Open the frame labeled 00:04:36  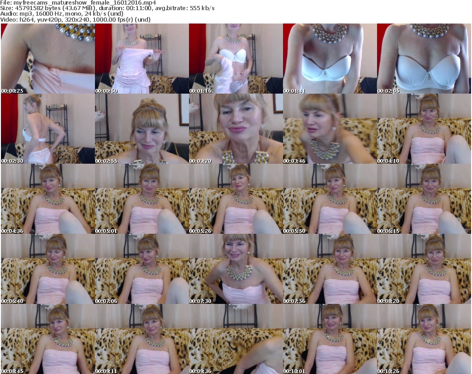[48, 199]
